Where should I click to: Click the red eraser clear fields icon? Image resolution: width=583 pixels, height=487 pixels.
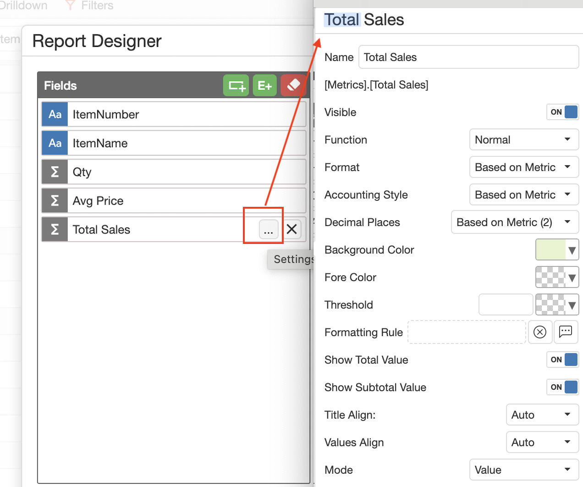(x=293, y=85)
